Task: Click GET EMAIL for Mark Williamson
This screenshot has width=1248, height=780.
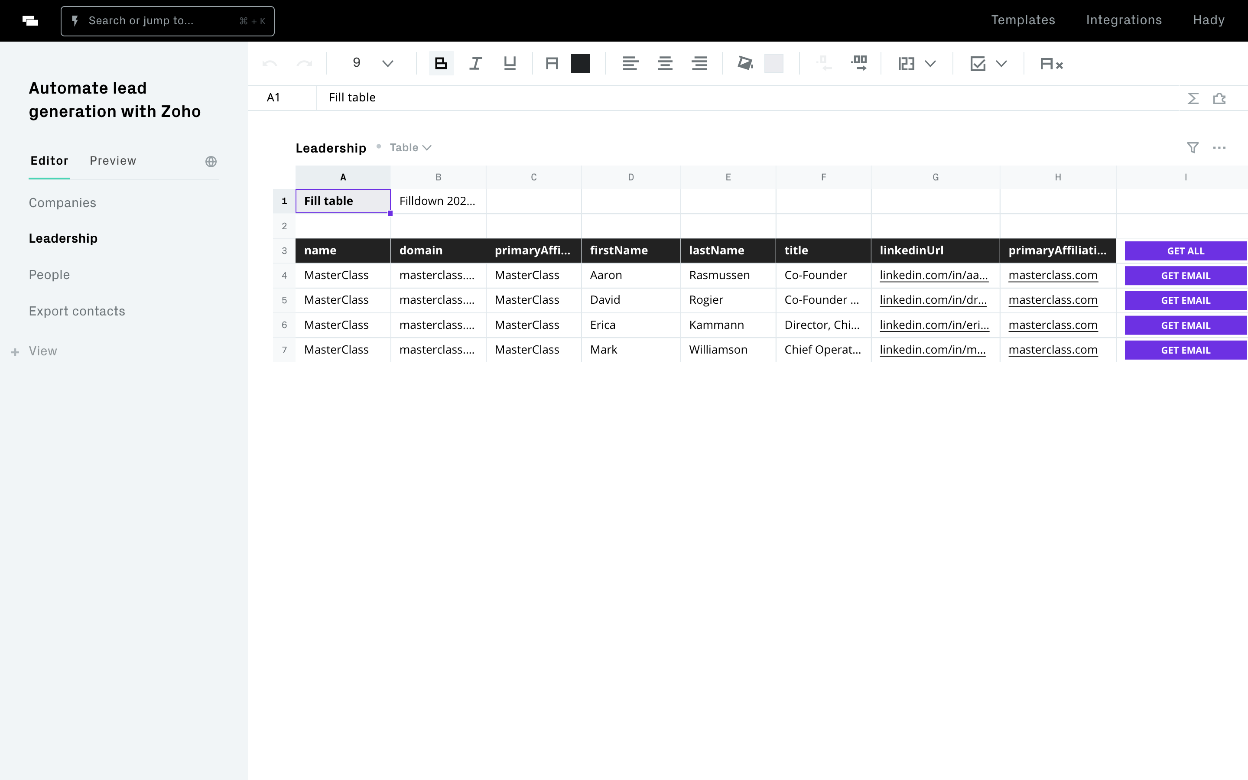Action: pos(1185,350)
